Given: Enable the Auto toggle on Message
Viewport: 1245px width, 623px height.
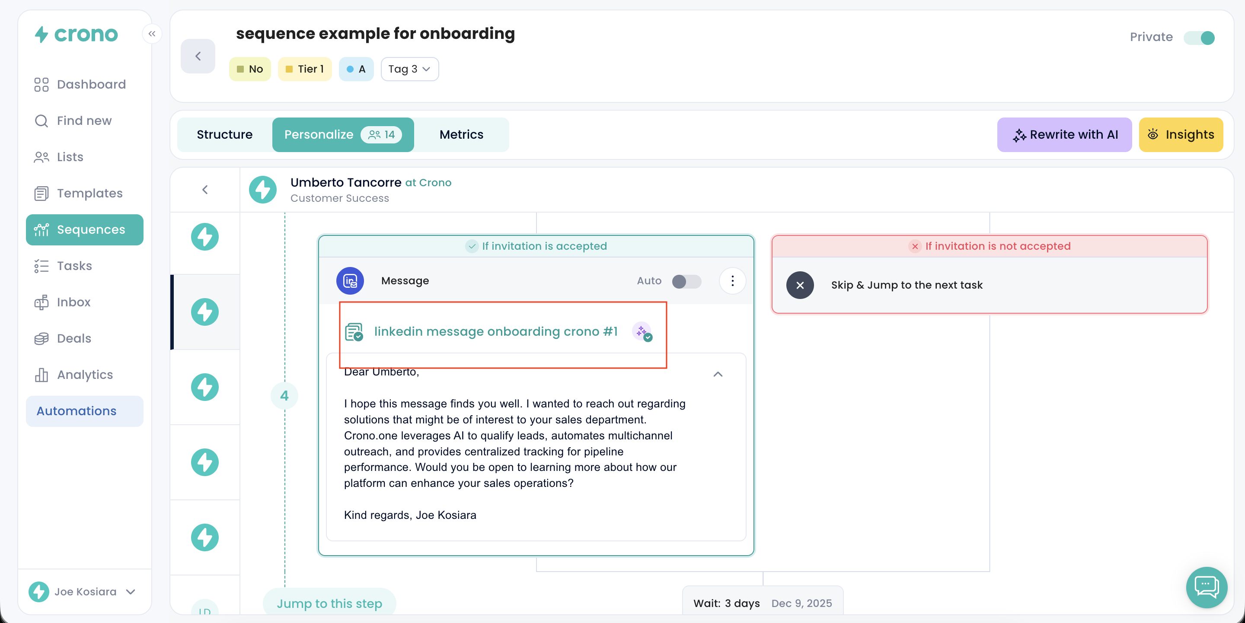Looking at the screenshot, I should (686, 281).
